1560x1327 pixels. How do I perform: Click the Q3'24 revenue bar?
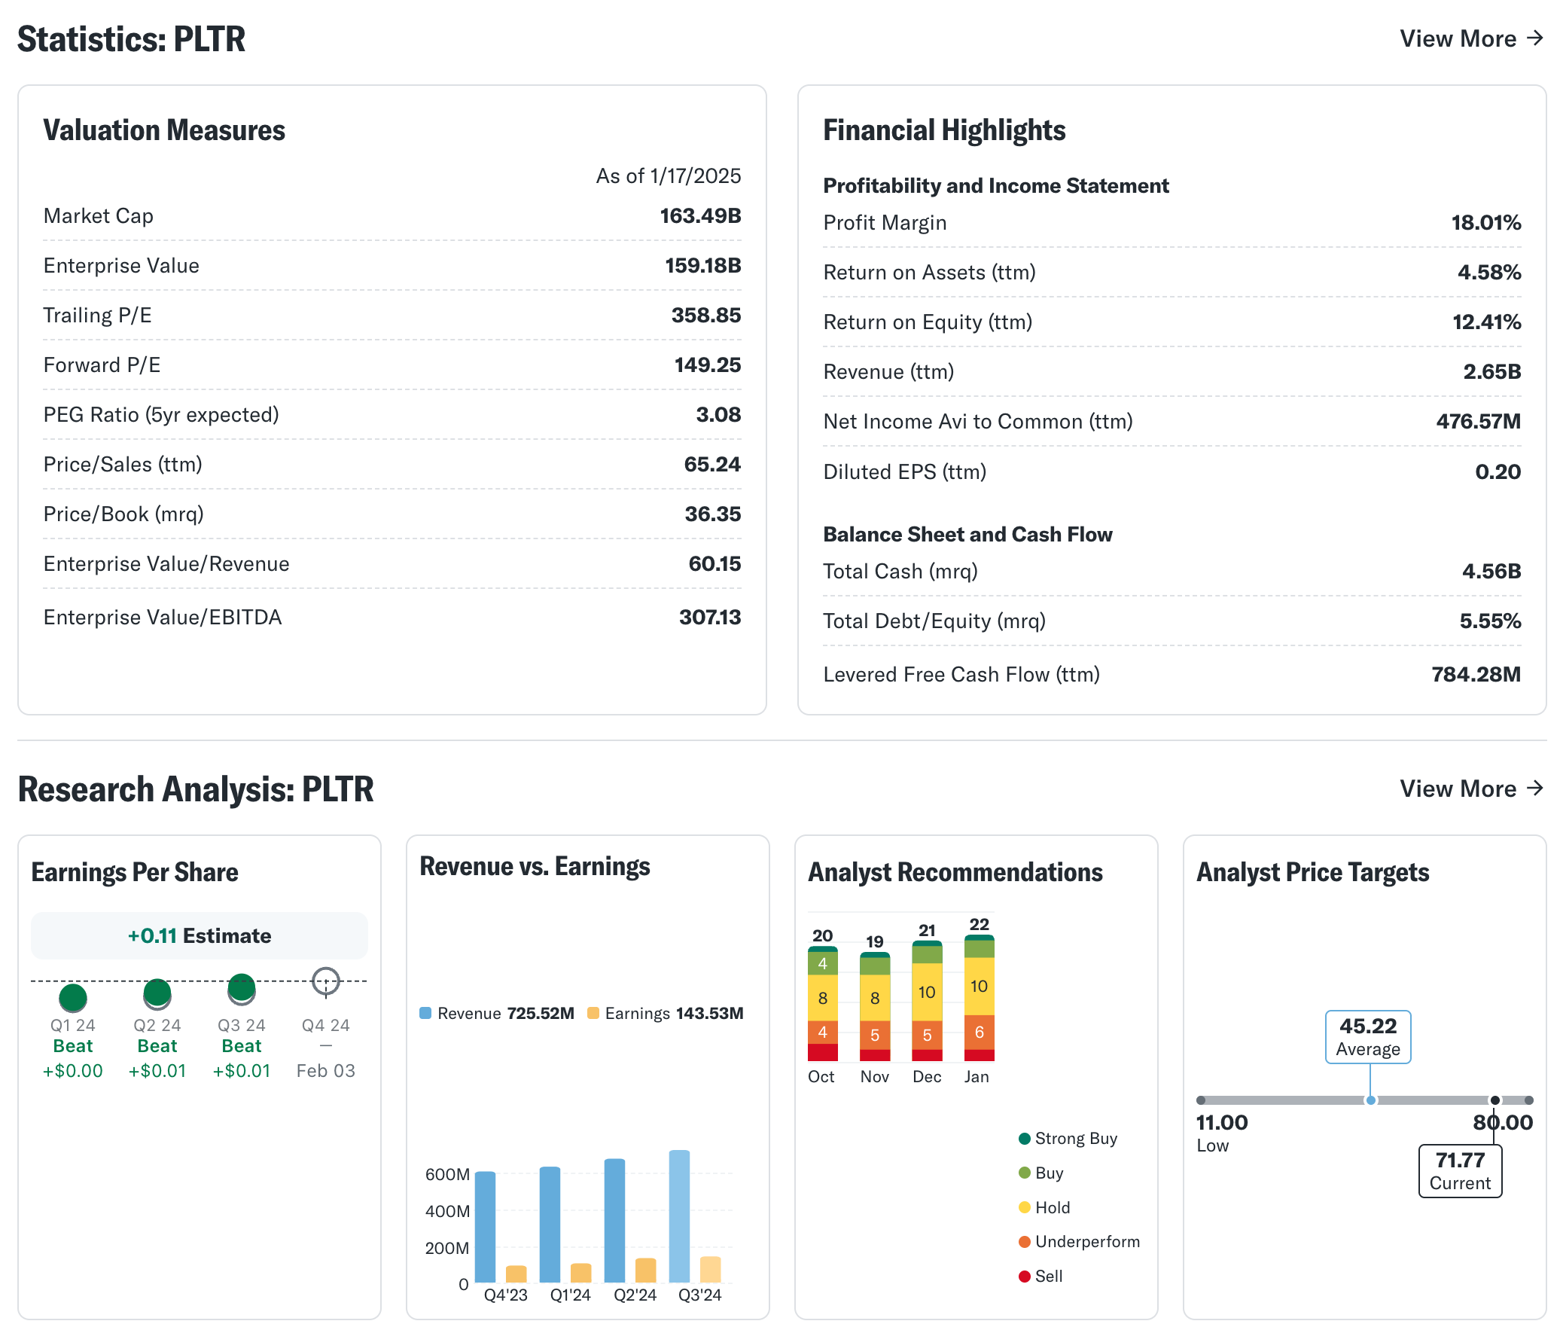click(x=679, y=1216)
